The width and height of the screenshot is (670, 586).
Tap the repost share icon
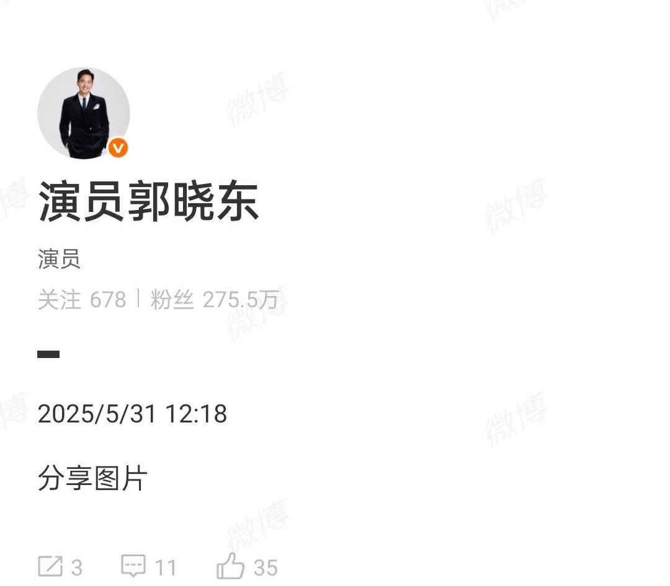click(50, 566)
